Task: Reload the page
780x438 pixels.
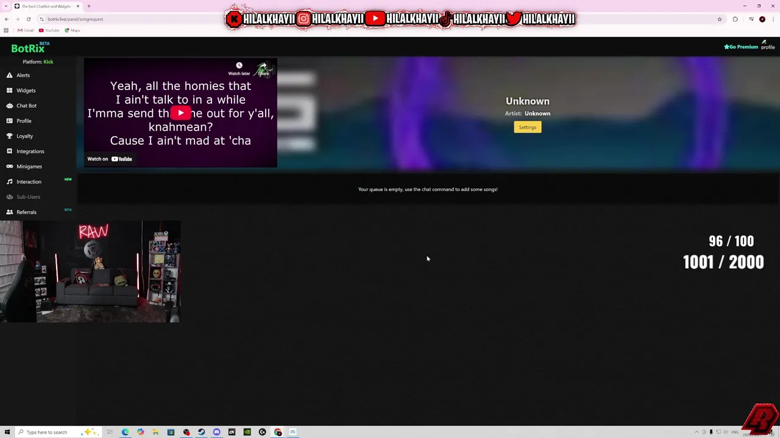Action: [29, 19]
